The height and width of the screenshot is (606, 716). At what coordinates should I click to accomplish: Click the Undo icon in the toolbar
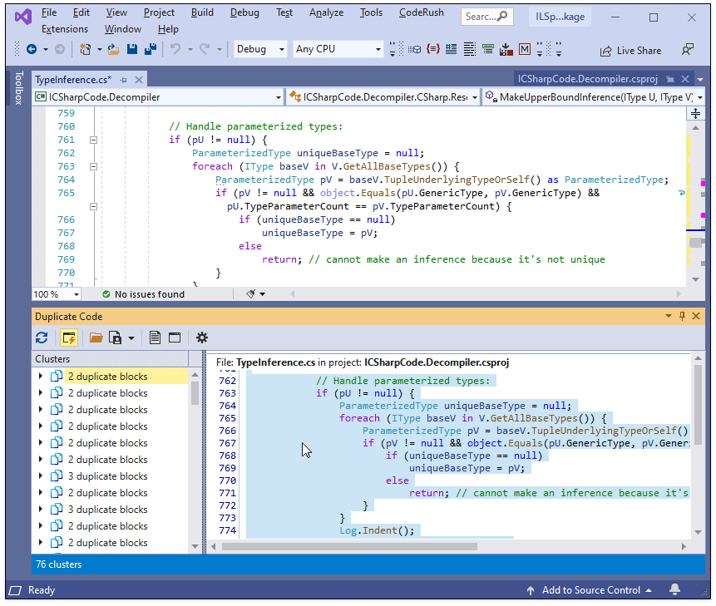[175, 48]
